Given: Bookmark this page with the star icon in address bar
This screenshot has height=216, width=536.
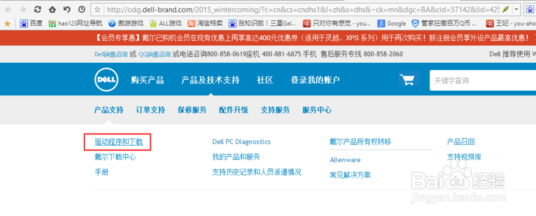Looking at the screenshot, I should point(98,9).
